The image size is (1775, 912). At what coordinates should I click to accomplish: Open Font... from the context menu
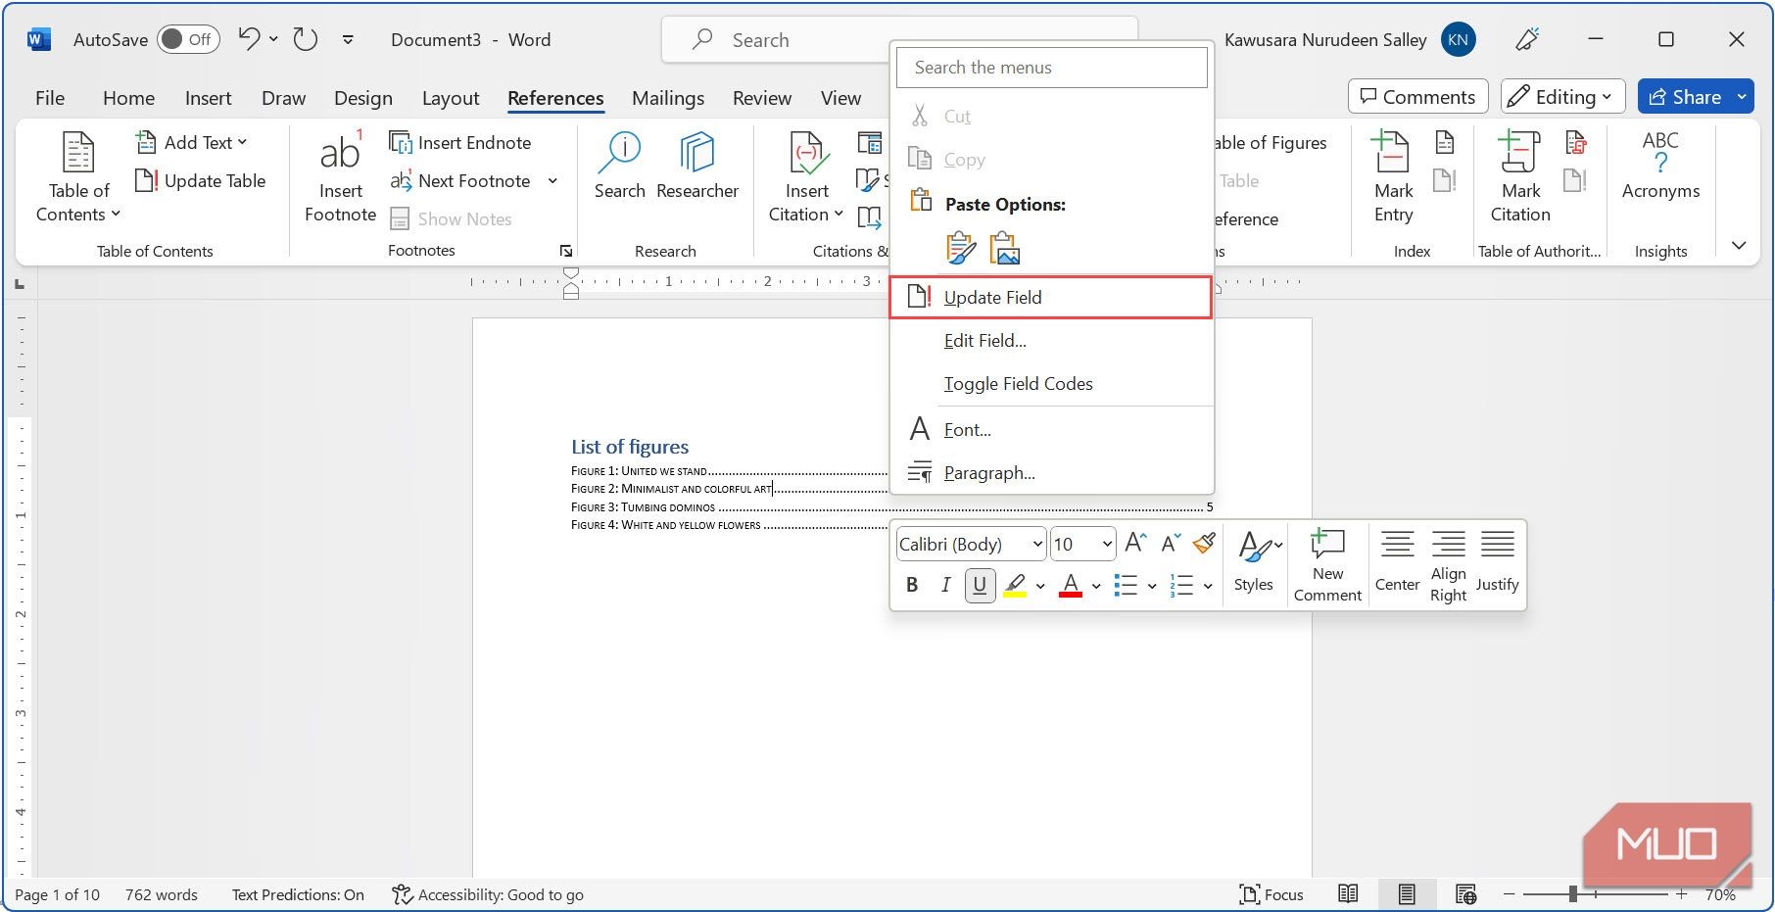click(x=1051, y=429)
